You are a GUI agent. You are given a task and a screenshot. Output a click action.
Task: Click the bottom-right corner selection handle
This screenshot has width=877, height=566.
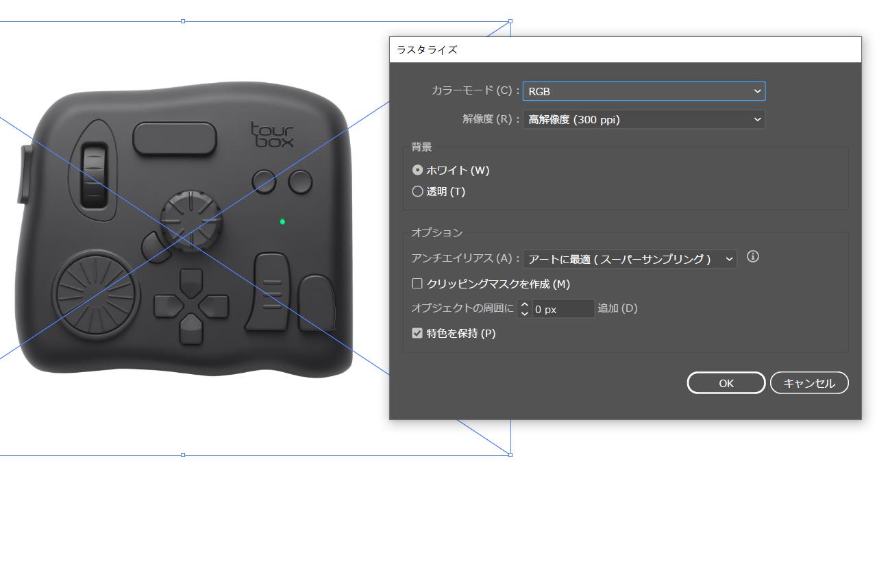pos(510,455)
